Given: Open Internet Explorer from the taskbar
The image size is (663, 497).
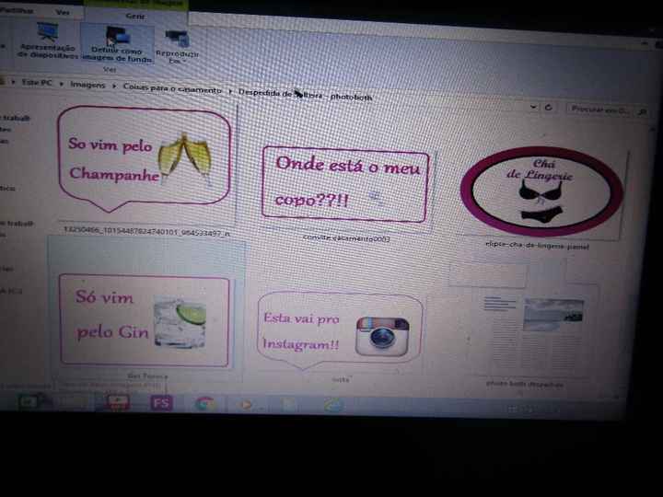Looking at the screenshot, I should point(333,406).
